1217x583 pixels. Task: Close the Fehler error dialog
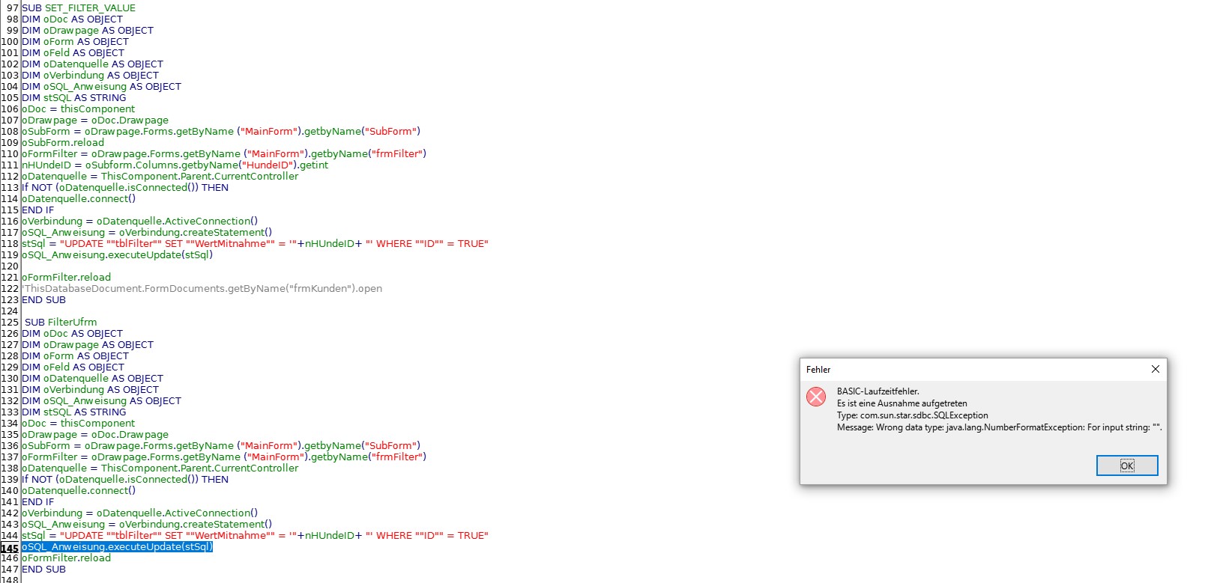pyautogui.click(x=1155, y=369)
